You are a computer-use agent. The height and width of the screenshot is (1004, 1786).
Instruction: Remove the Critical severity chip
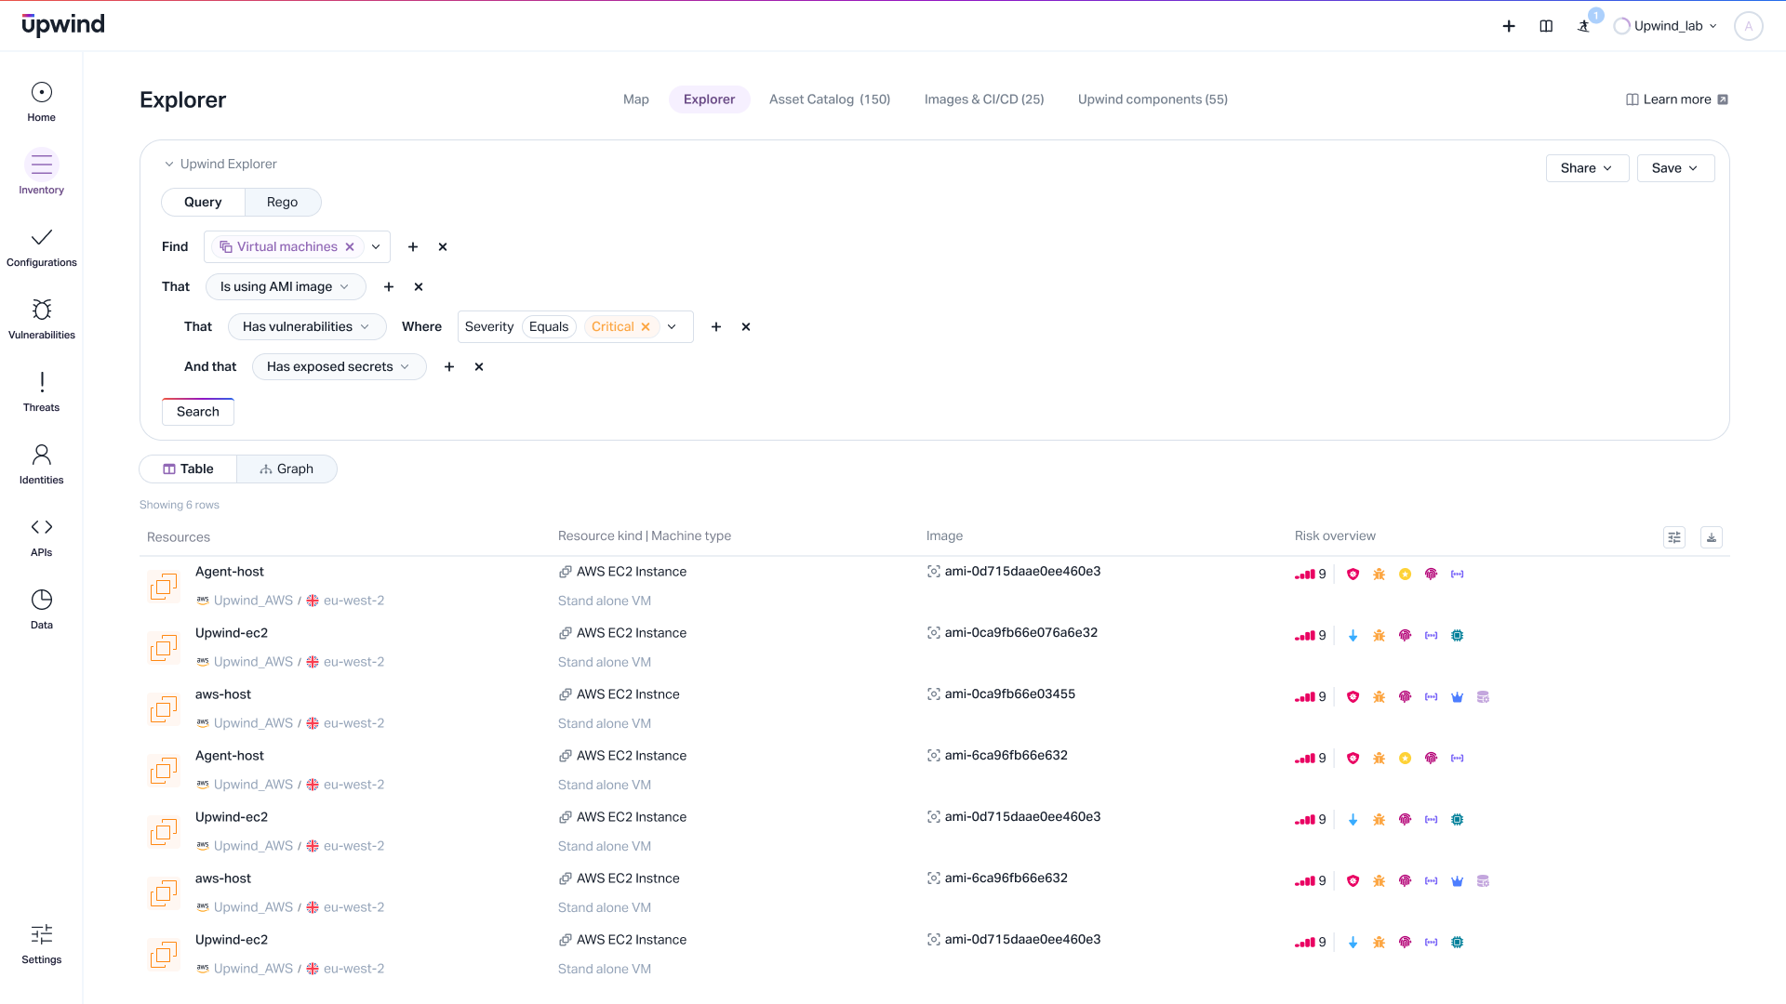(x=646, y=327)
